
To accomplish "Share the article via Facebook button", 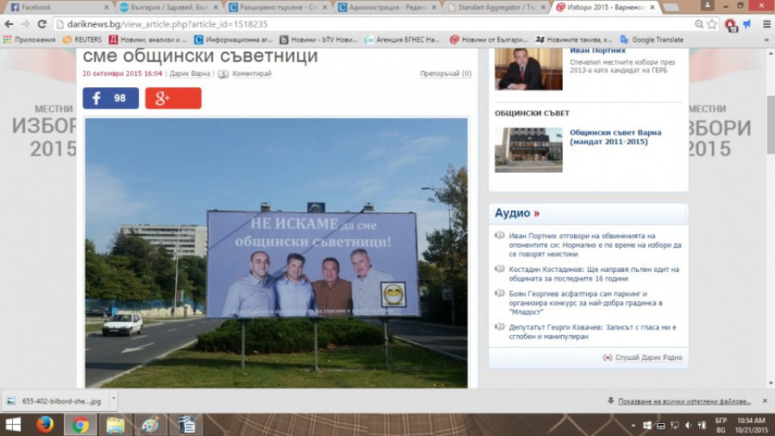I will [x=111, y=98].
